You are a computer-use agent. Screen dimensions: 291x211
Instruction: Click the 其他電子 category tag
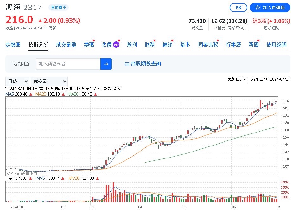(x=59, y=7)
